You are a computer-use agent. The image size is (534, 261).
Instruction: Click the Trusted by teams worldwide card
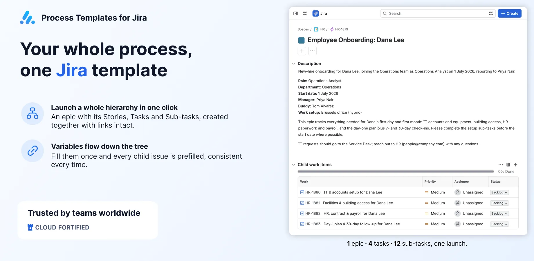pyautogui.click(x=88, y=220)
